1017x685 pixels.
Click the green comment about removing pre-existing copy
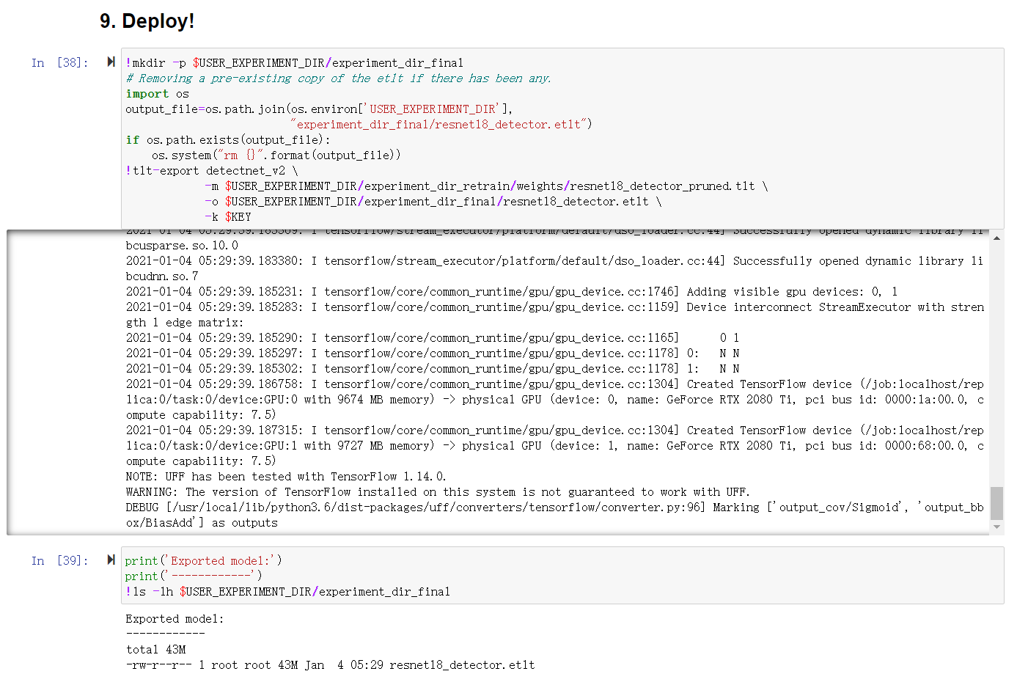pos(337,78)
